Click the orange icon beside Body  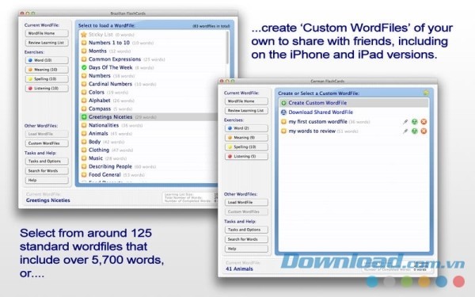[x=84, y=142]
